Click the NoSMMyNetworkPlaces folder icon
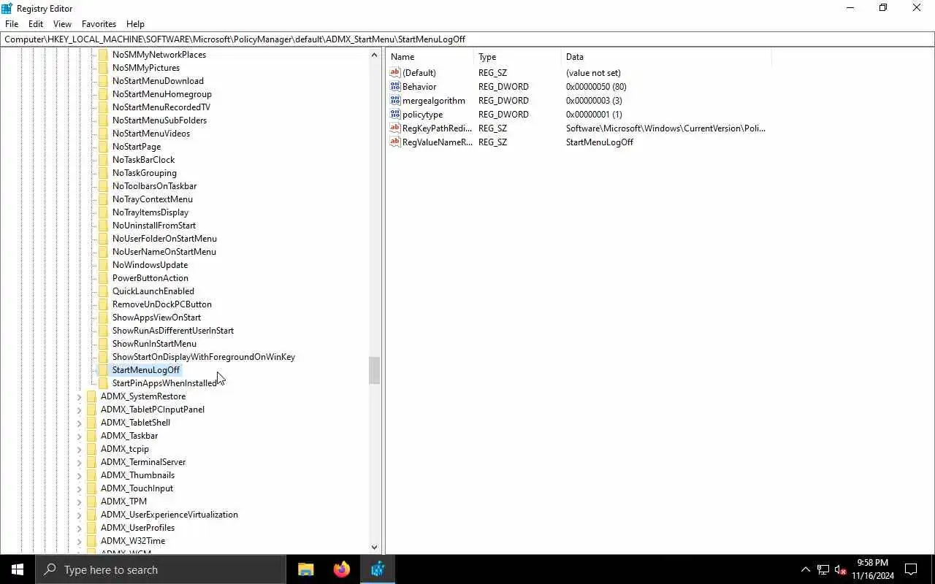The width and height of the screenshot is (935, 584). 103,55
